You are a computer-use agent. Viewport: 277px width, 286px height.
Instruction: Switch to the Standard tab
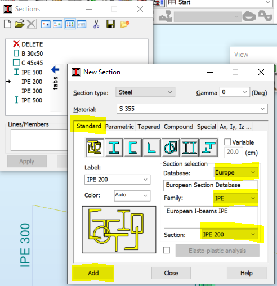[x=88, y=126]
